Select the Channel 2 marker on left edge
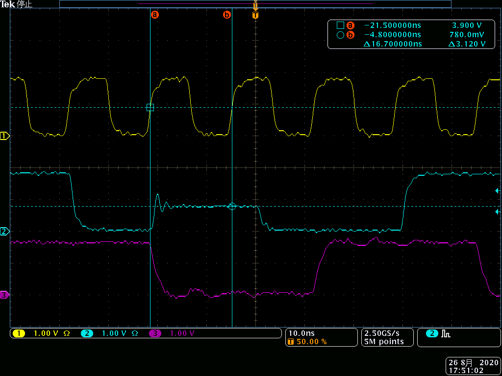 tap(4, 232)
